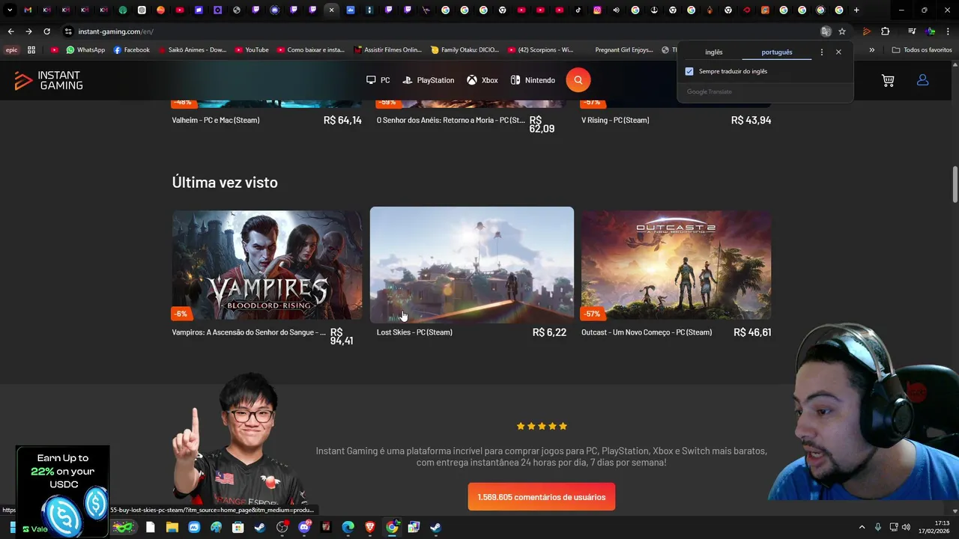This screenshot has height=539, width=959.
Task: Open the Outcast 2 game thumbnail
Action: pyautogui.click(x=676, y=265)
